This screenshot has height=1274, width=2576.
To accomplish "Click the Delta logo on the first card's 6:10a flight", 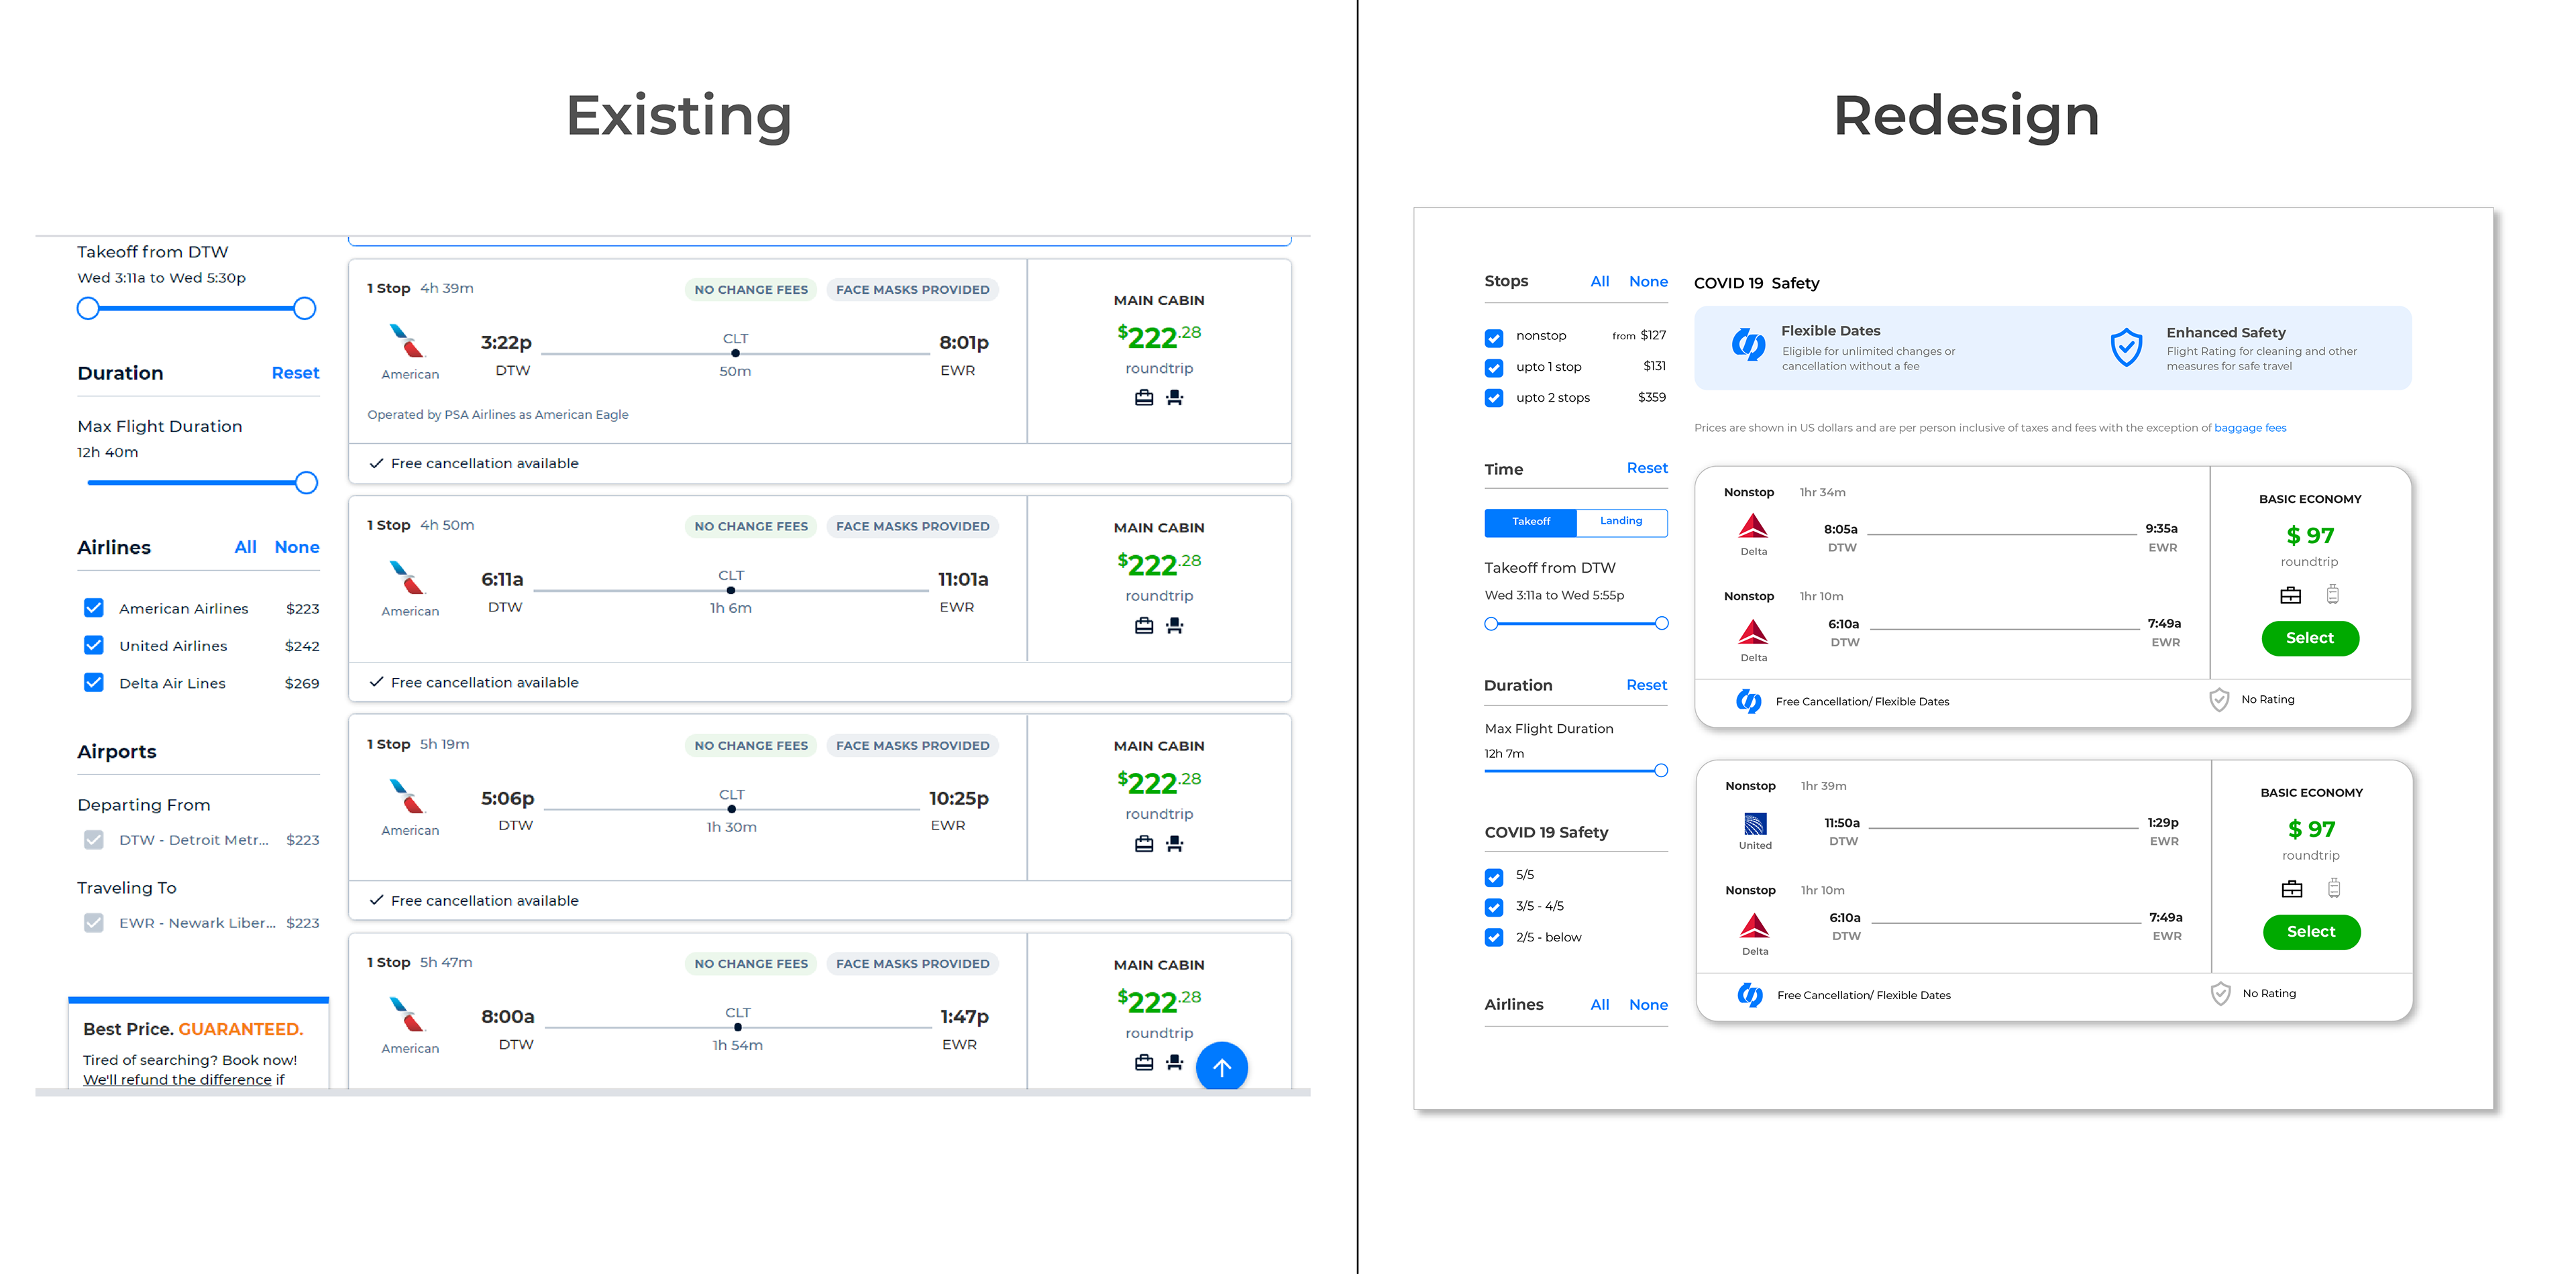I will 1753,632.
